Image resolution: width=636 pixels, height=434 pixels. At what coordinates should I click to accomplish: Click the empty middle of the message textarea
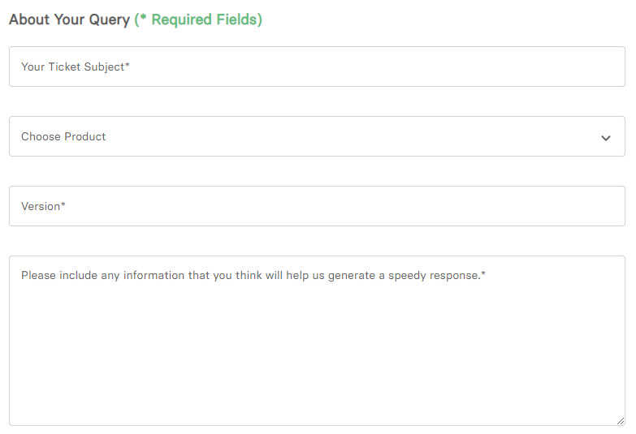pos(317,349)
